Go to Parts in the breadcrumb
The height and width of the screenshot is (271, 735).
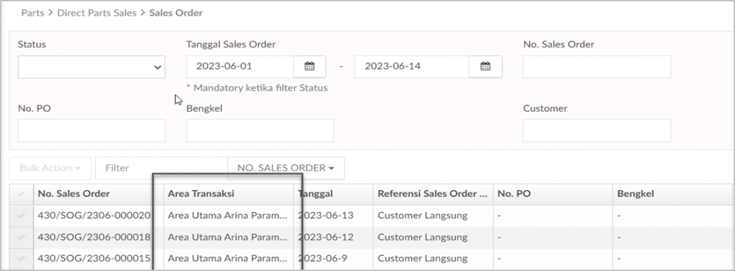32,13
